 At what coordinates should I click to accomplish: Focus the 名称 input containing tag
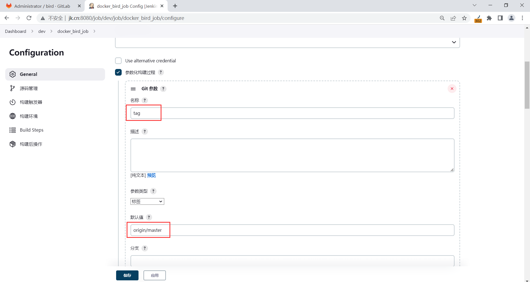pyautogui.click(x=292, y=113)
